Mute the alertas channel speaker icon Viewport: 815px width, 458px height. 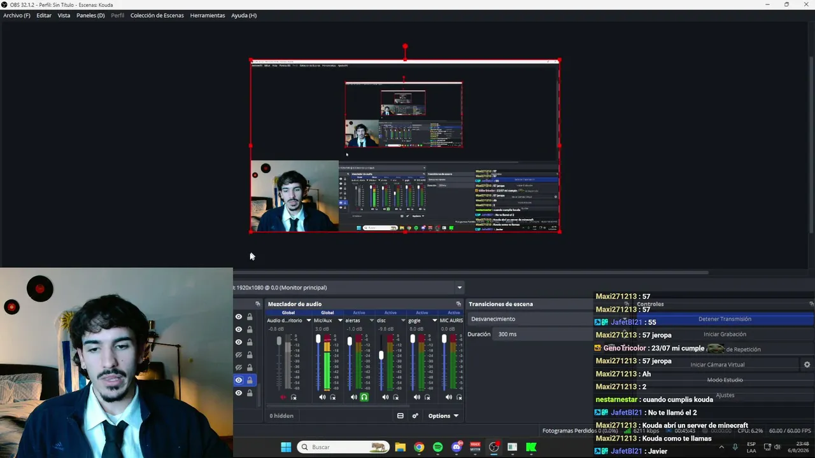(x=354, y=397)
